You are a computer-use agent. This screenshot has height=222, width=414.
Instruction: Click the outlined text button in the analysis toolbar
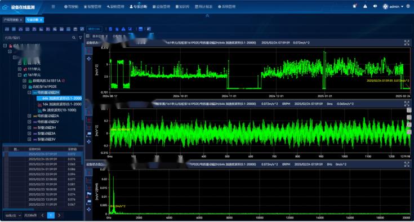94,29
